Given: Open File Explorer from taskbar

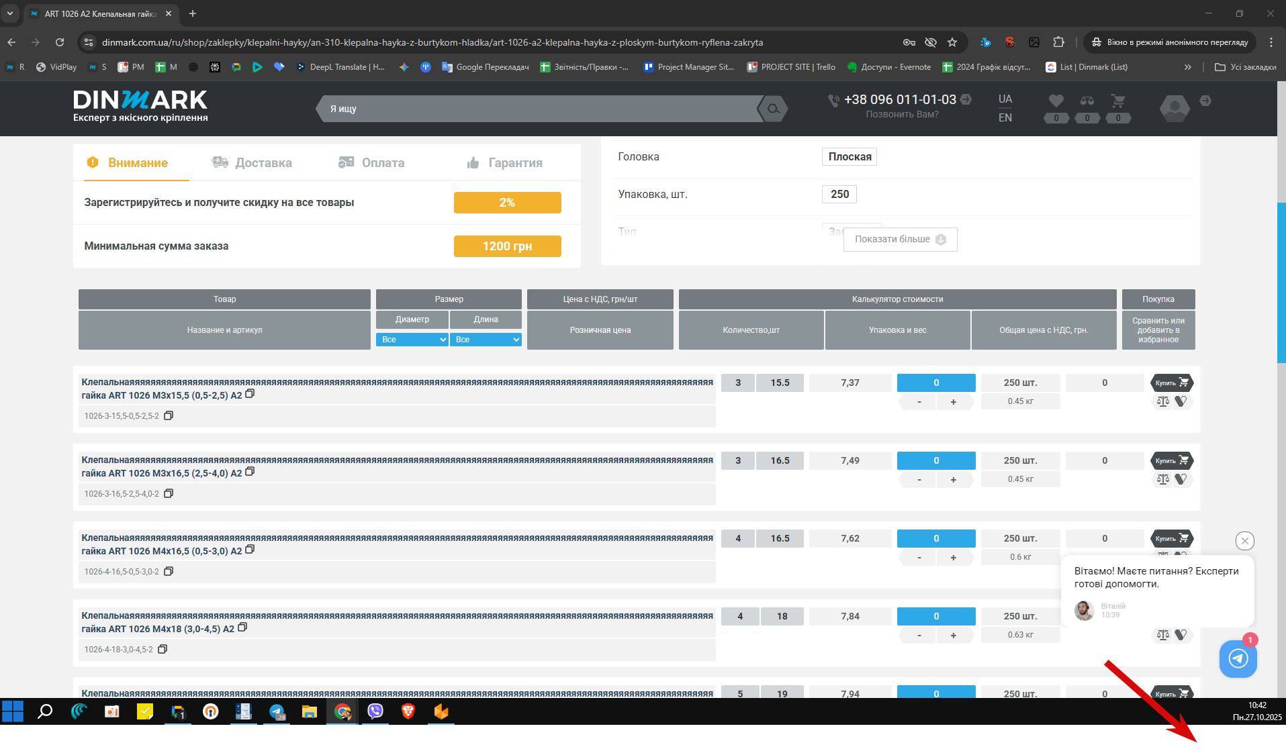Looking at the screenshot, I should pyautogui.click(x=310, y=711).
